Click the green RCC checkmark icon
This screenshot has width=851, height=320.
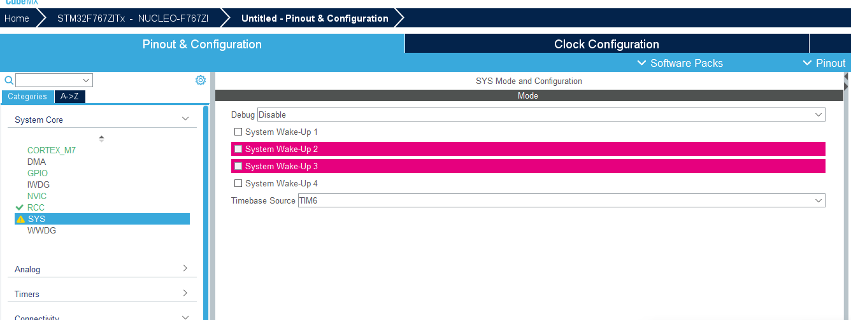(20, 207)
